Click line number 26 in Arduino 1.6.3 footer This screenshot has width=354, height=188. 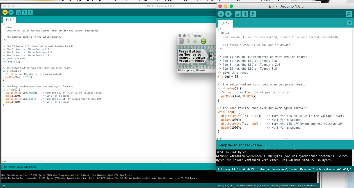coord(4,186)
